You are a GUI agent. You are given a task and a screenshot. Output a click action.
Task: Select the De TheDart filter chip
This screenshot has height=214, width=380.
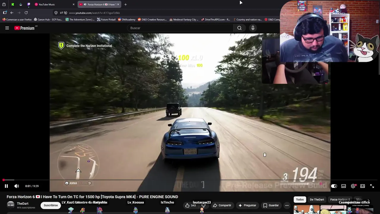tap(317, 199)
